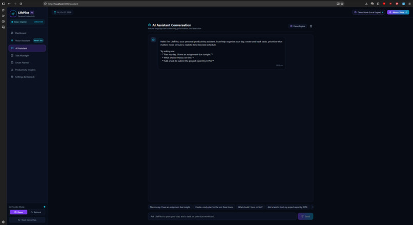Open the browser account profile icon
The image size is (413, 225).
372,4
